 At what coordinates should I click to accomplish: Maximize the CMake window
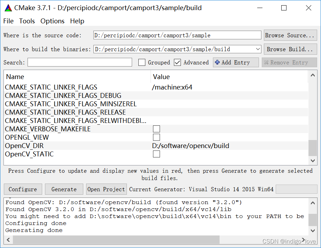[x=284, y=8]
